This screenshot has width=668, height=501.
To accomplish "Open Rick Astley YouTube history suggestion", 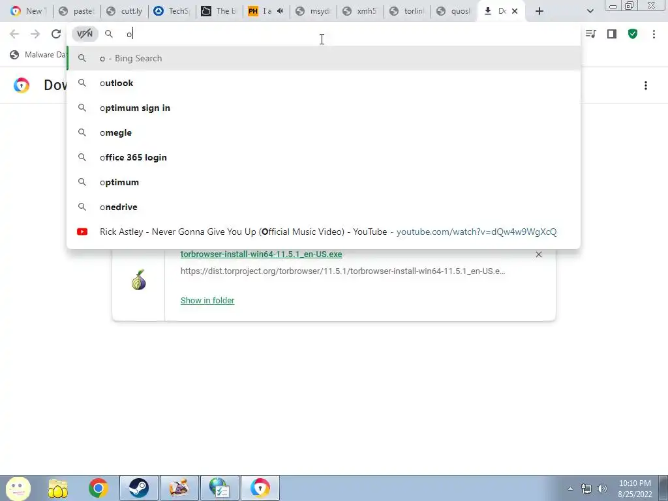I will [x=324, y=232].
